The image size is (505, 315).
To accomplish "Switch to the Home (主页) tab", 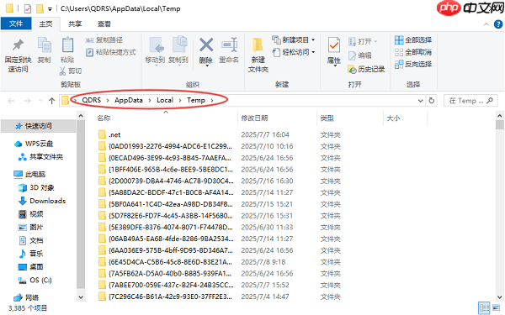I will click(x=45, y=24).
